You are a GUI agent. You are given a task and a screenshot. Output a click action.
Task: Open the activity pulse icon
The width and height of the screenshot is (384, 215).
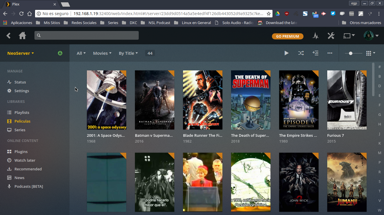click(x=315, y=36)
